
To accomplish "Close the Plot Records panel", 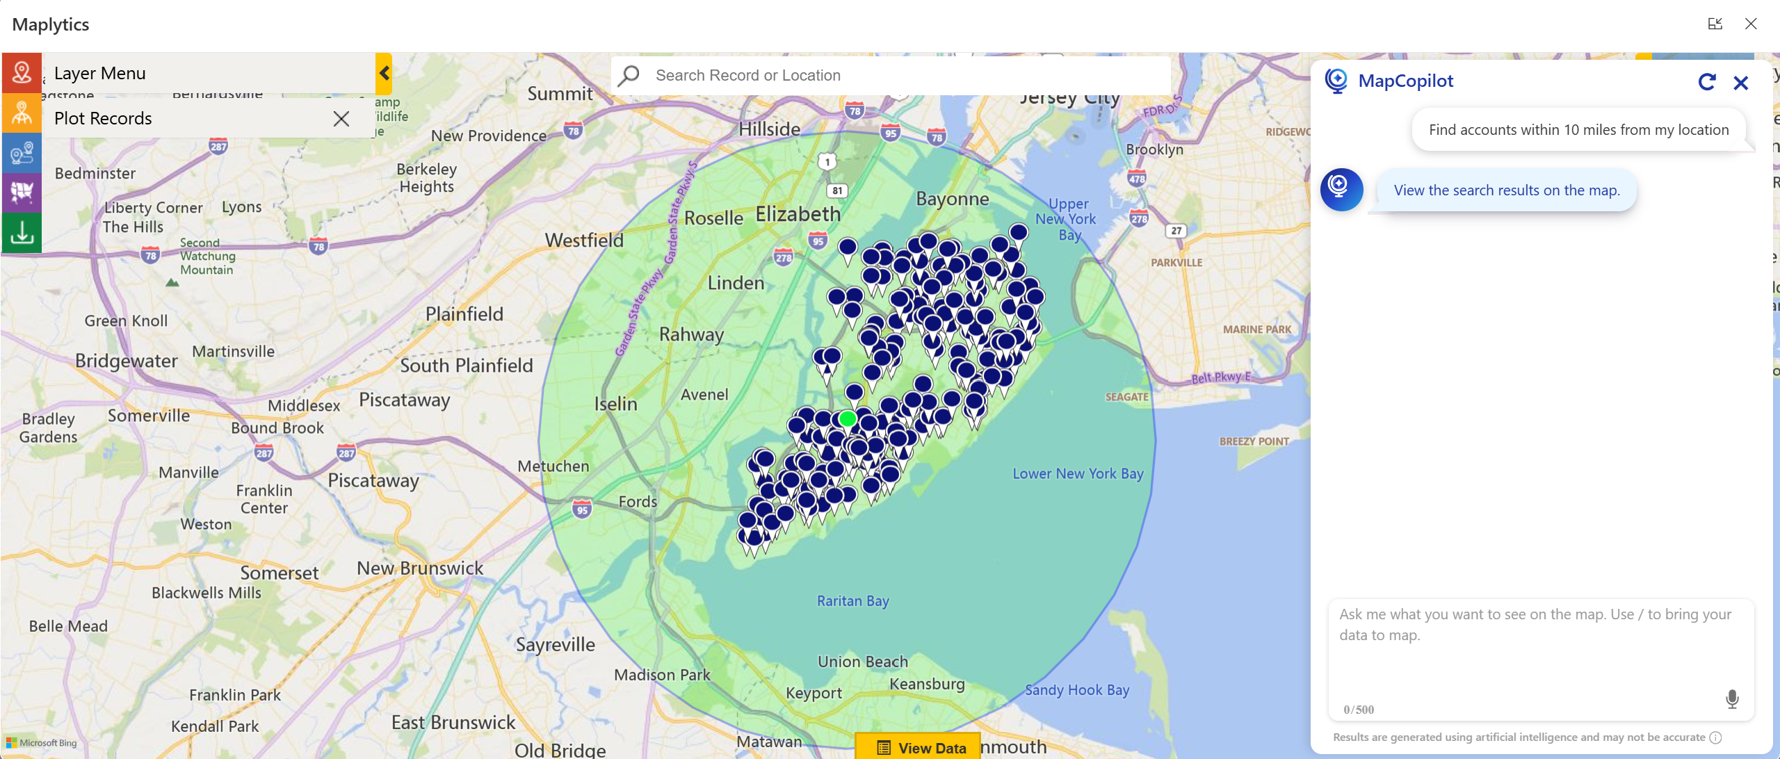I will coord(341,119).
